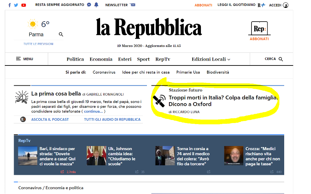Open Bari sindaco video thumbnail
Image resolution: width=311 pixels, height=194 pixels.
tap(28, 156)
